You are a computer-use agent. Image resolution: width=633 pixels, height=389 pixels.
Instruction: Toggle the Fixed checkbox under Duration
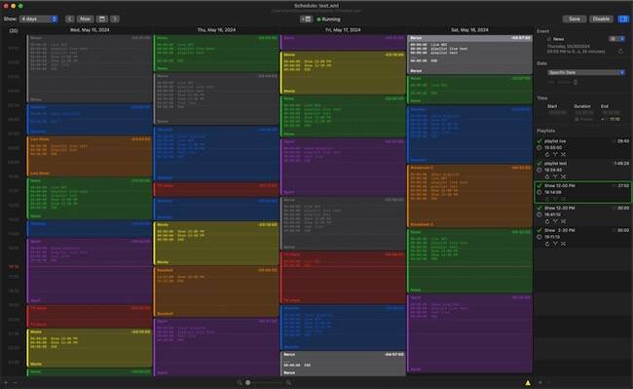577,119
